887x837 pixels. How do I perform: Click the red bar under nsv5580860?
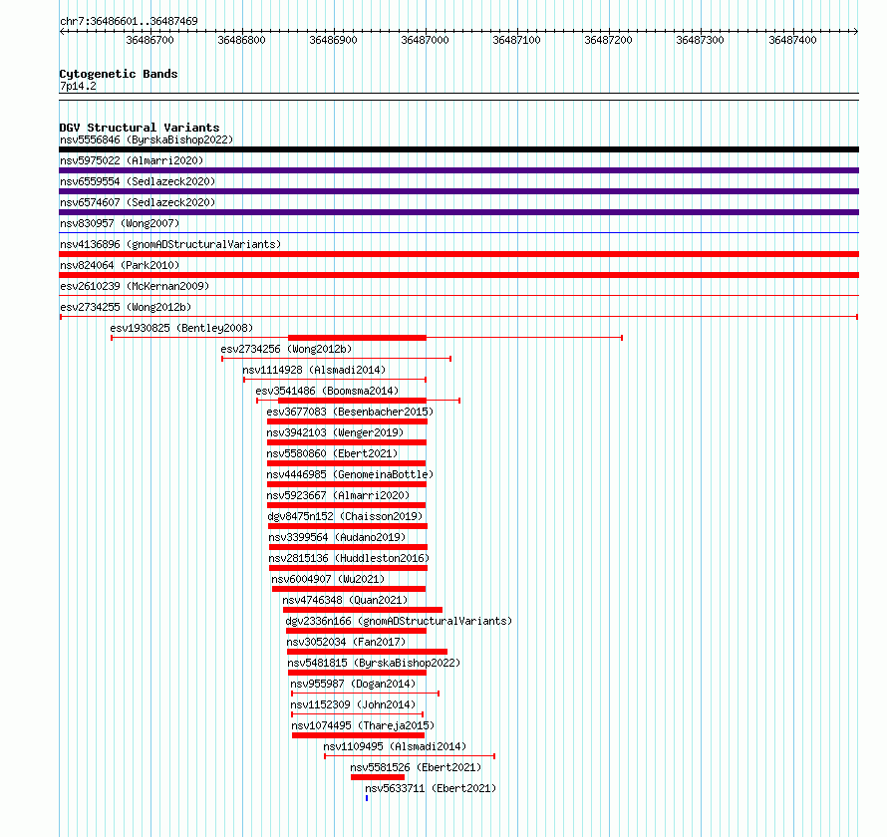346,463
